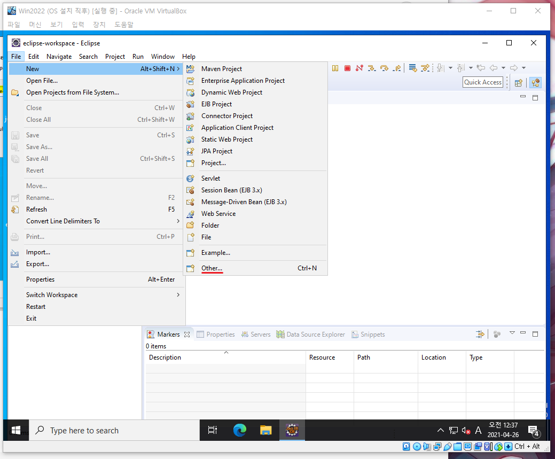Switch to the Servers tab
This screenshot has height=459, width=555.
point(256,334)
